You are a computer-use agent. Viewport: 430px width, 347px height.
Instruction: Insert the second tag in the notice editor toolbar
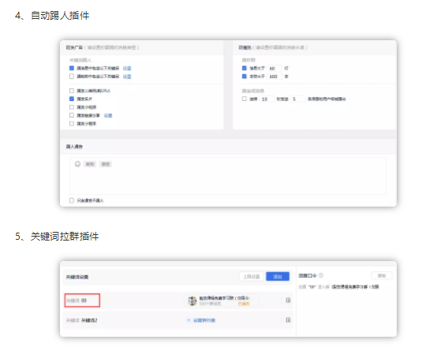point(106,164)
